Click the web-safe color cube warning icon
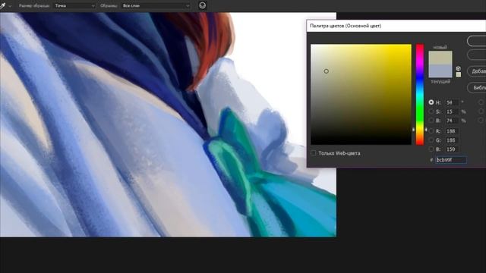 [459, 68]
